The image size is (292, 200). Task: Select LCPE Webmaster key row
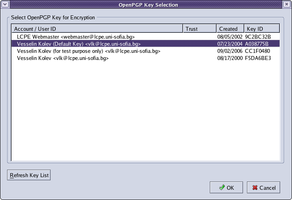coord(146,37)
